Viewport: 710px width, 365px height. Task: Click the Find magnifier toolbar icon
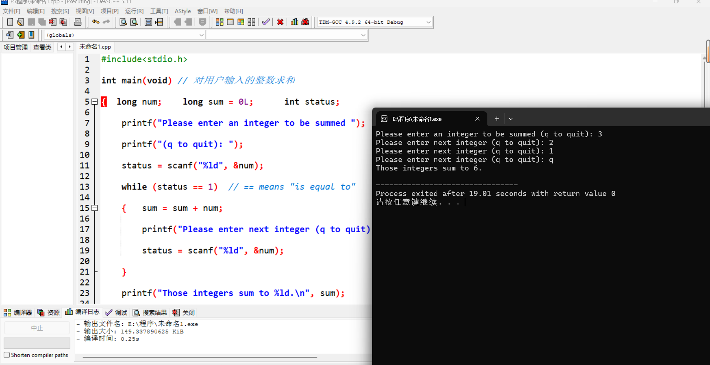click(123, 22)
